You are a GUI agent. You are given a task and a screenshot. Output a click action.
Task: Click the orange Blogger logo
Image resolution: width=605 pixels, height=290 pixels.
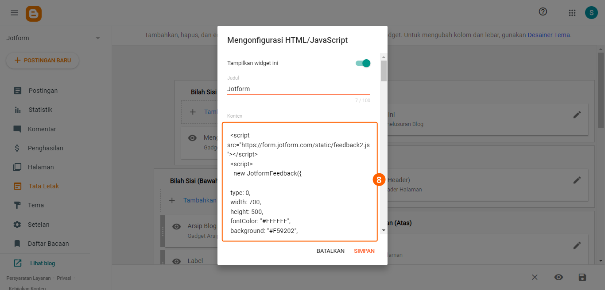point(34,14)
